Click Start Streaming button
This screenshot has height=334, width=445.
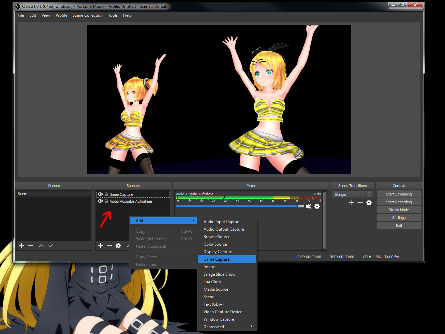[399, 194]
